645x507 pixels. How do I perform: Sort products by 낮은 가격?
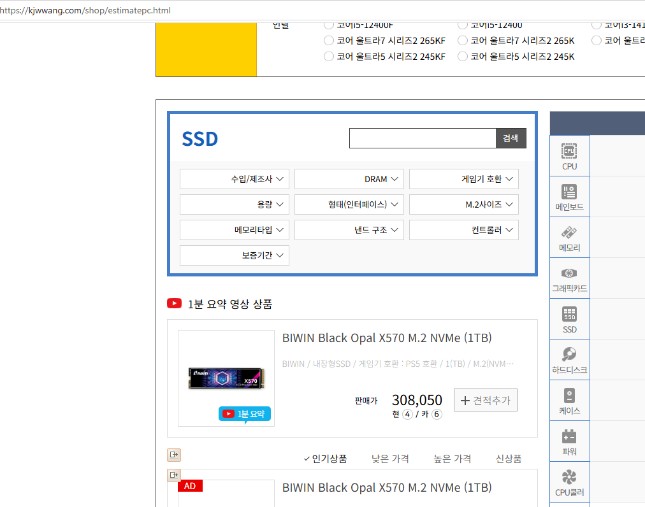coord(390,459)
